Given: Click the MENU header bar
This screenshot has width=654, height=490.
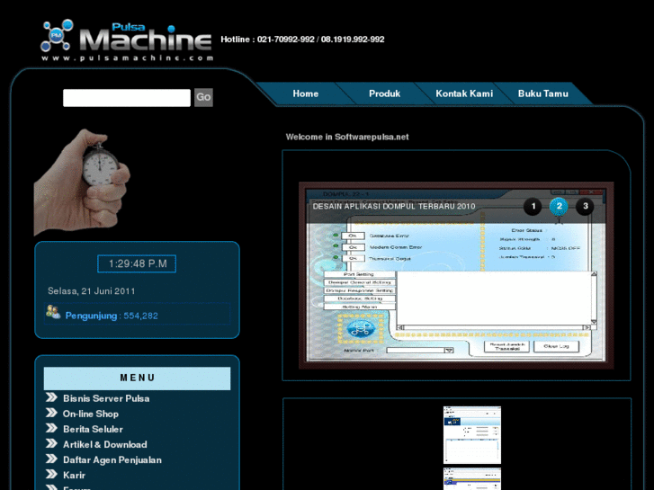Looking at the screenshot, I should click(137, 379).
